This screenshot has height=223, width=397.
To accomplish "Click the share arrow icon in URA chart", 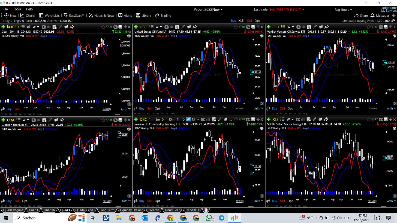I will click(x=62, y=120).
